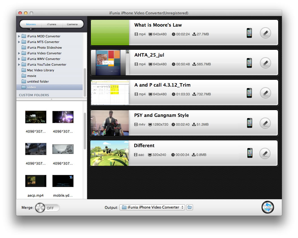Click the movie folder icon
298x238 pixels.
(24, 76)
